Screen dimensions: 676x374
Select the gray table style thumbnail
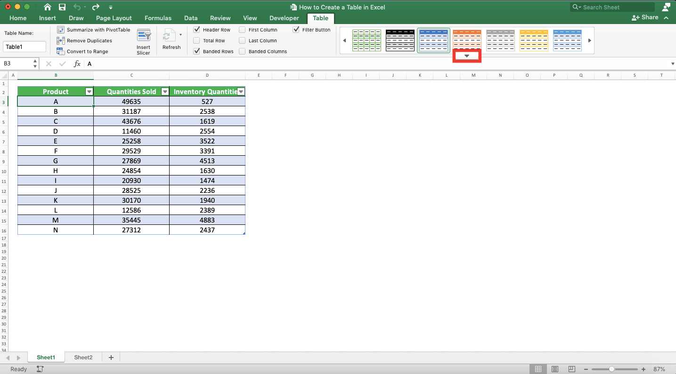coord(500,40)
